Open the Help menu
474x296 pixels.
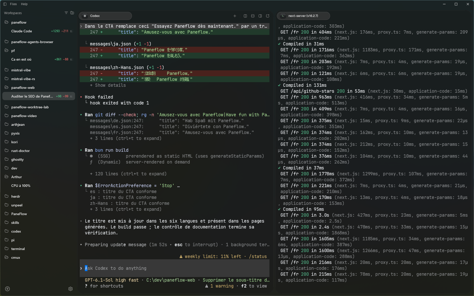coord(24,4)
